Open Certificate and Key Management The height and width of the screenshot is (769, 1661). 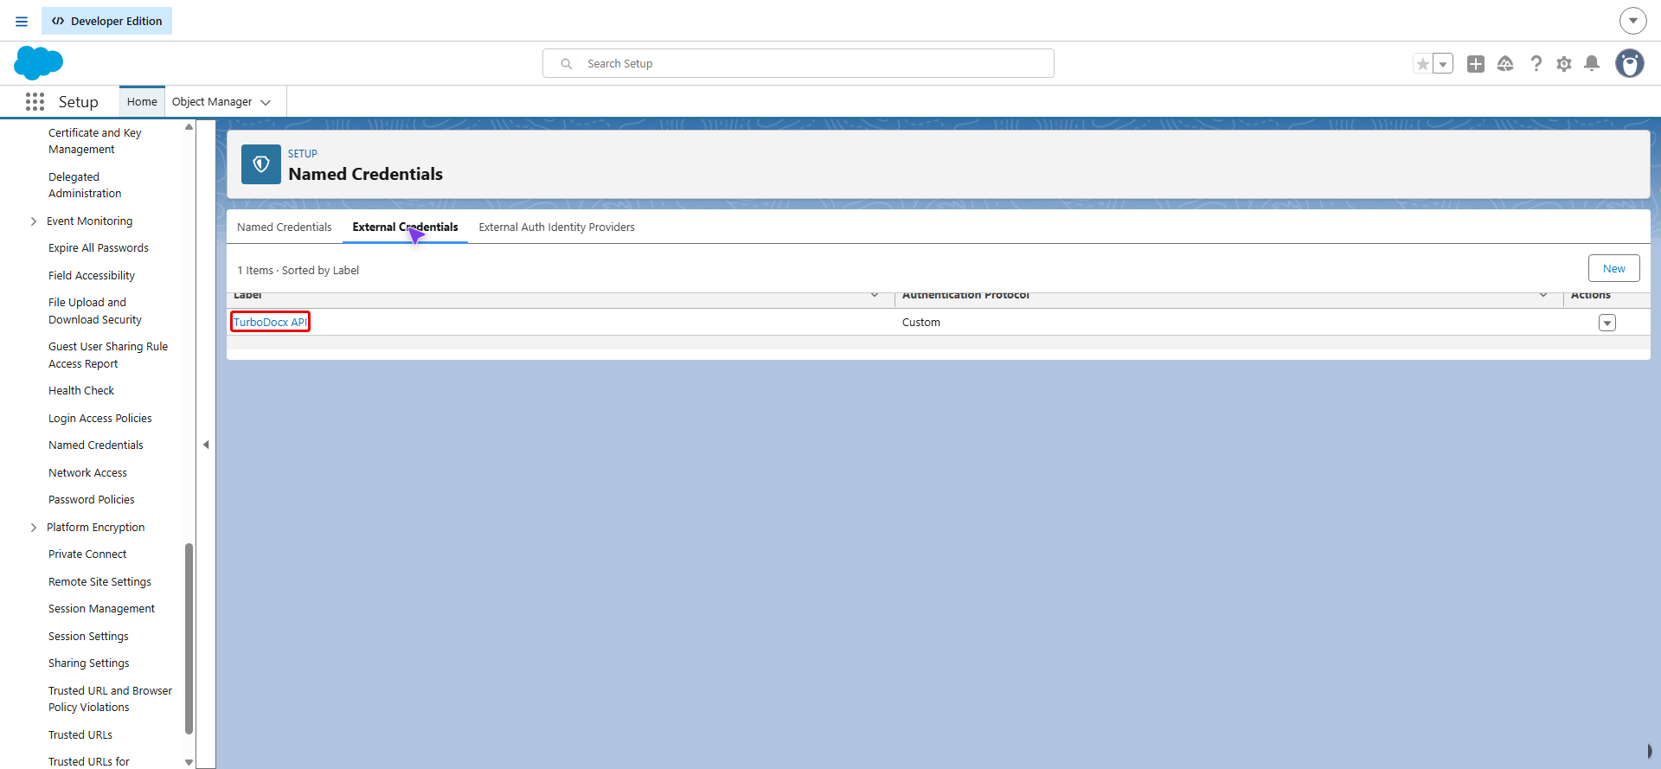(x=95, y=141)
